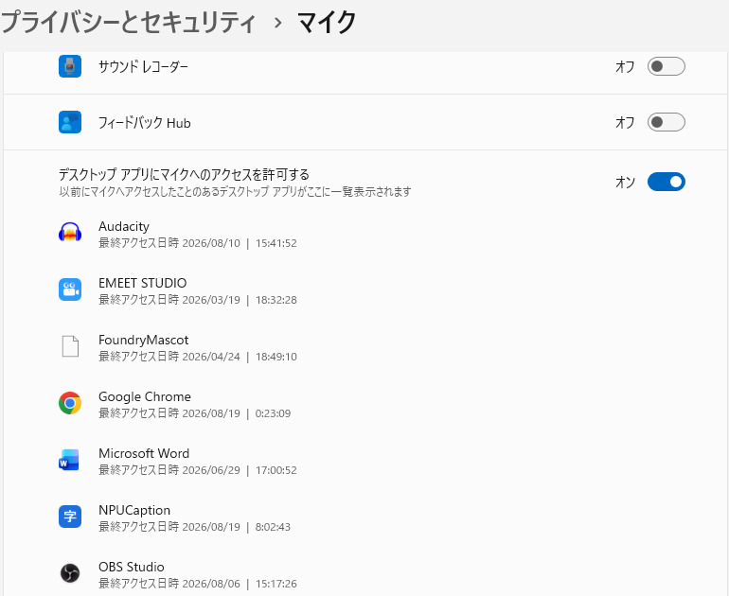Click the Google Chrome icon
The image size is (729, 596).
pyautogui.click(x=70, y=403)
